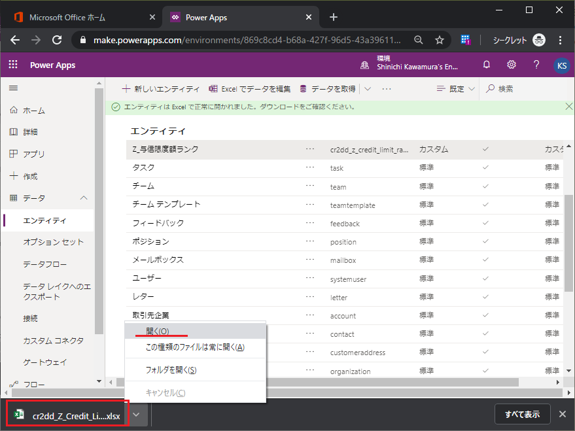The width and height of the screenshot is (575, 431).
Task: Open a new browser tab
Action: 334,17
